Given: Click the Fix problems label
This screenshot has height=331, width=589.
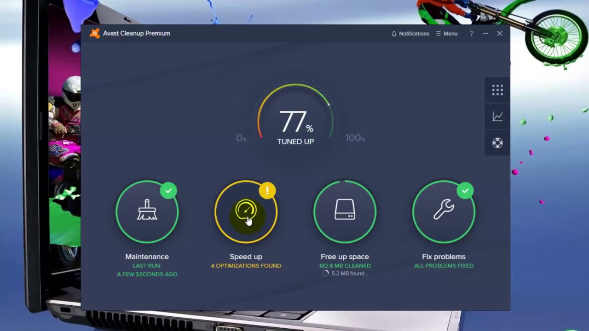Looking at the screenshot, I should 444,257.
